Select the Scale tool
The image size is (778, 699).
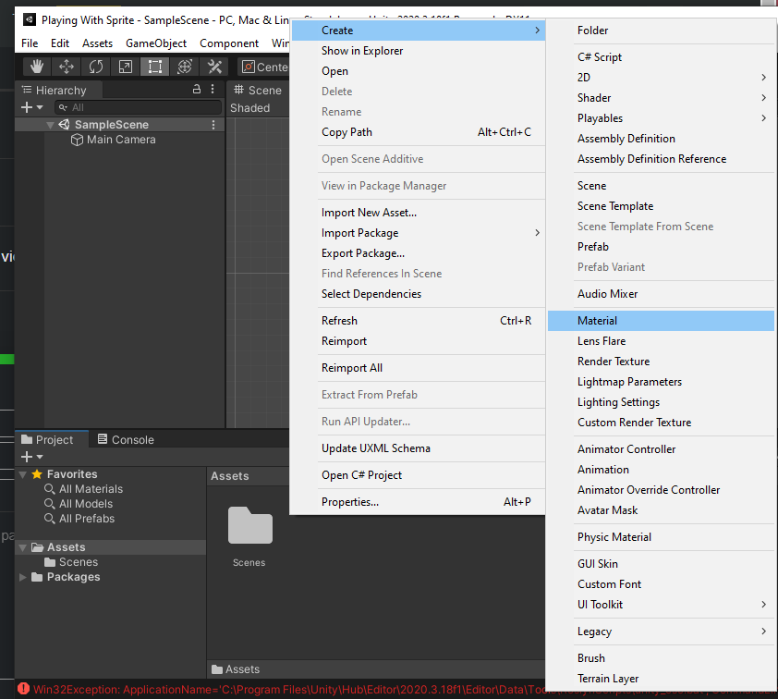click(x=126, y=67)
